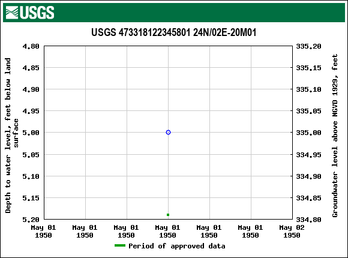Click the left axis value 5.15
This screenshot has width=348, height=258.
pyautogui.click(x=31, y=198)
